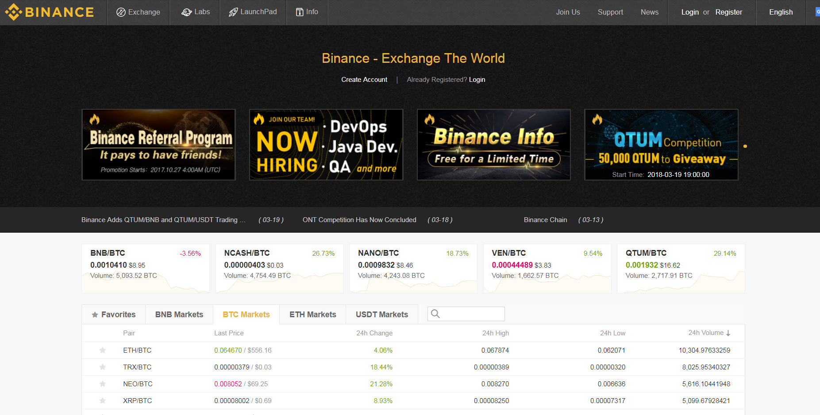Go to Join Us page

pyautogui.click(x=568, y=12)
